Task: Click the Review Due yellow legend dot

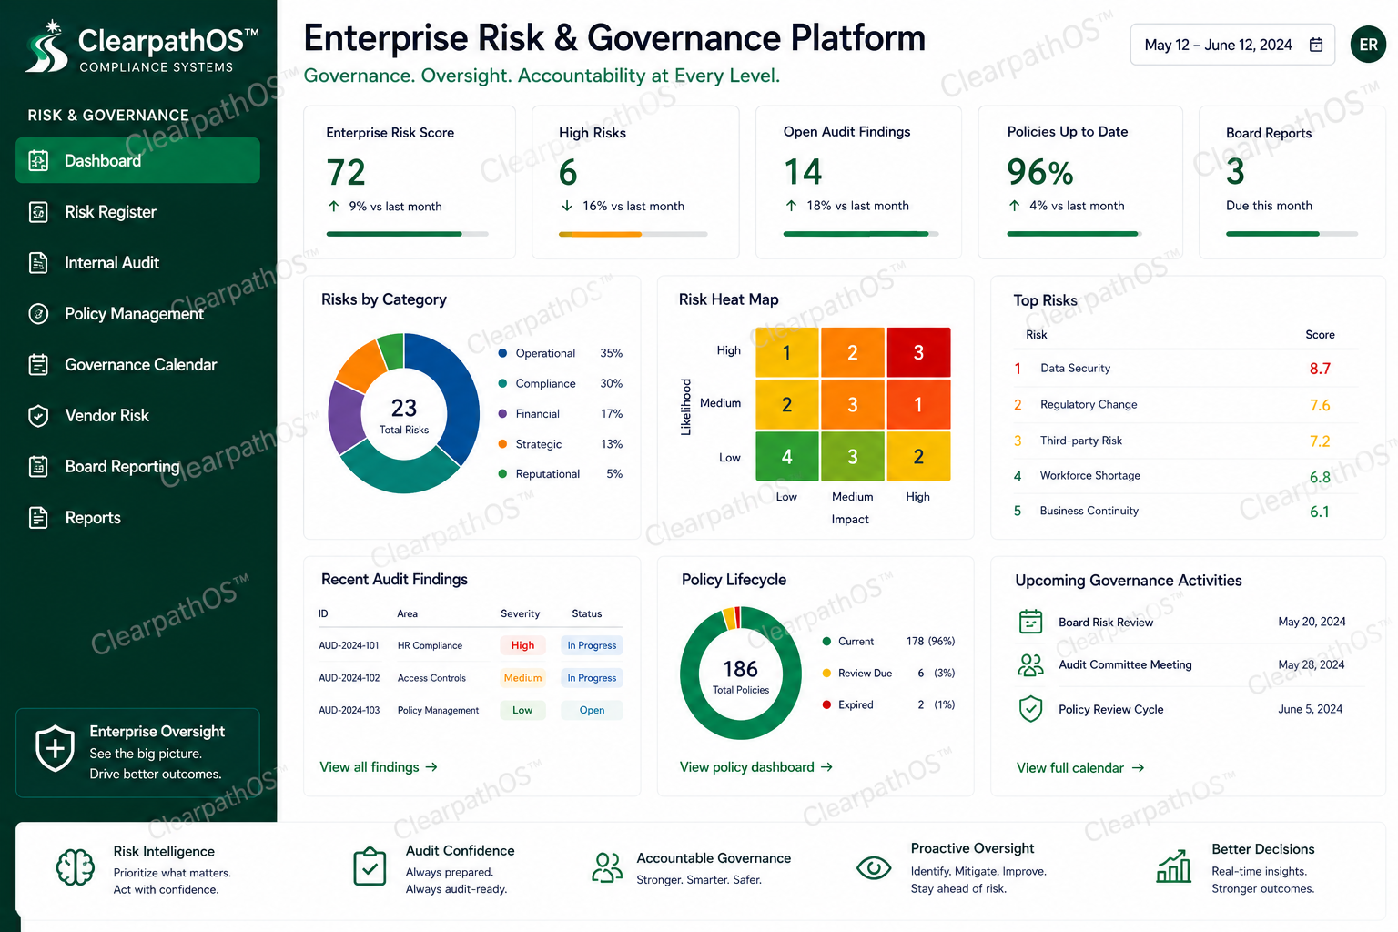Action: tap(826, 673)
